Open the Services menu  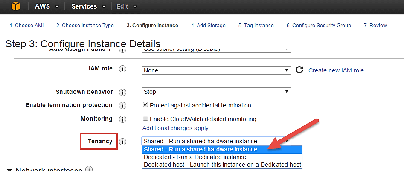click(89, 6)
